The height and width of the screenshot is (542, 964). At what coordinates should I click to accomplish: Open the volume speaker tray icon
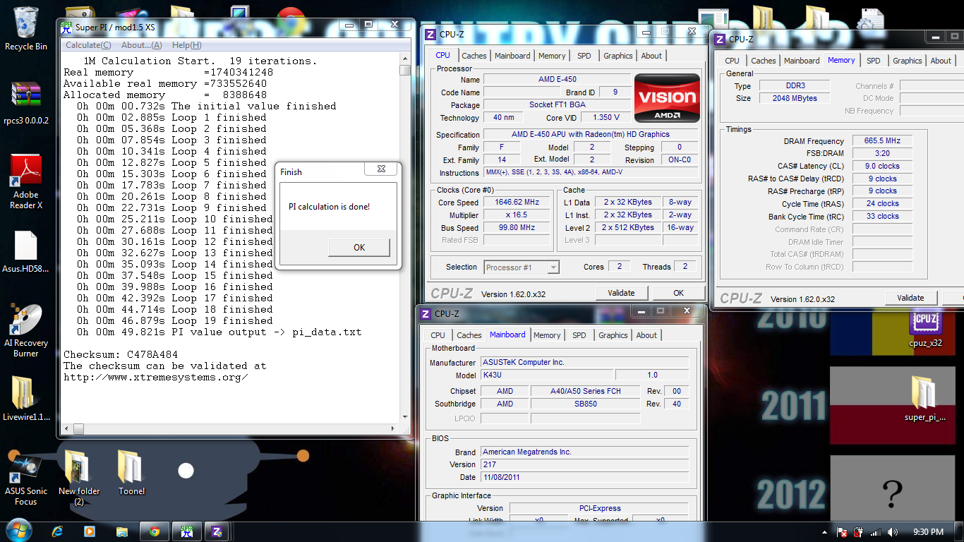(x=893, y=532)
